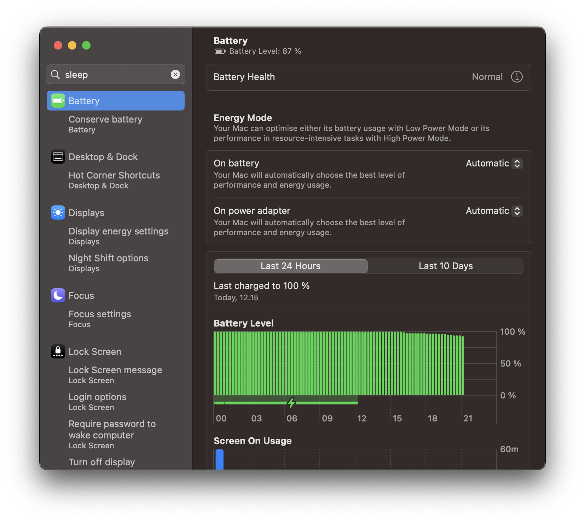This screenshot has width=585, height=522.
Task: Minimize the window with yellow button
Action: pos(72,45)
